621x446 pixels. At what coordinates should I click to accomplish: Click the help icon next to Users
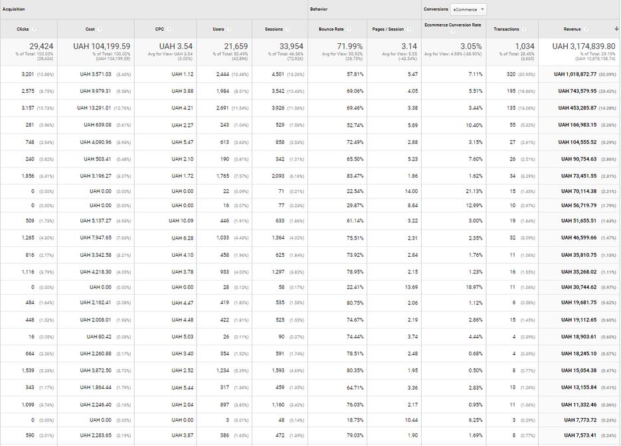[229, 29]
